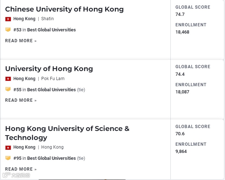Click READ MORE under University of Hong Kong
Image resolution: width=225 pixels, height=180 pixels.
21,100
